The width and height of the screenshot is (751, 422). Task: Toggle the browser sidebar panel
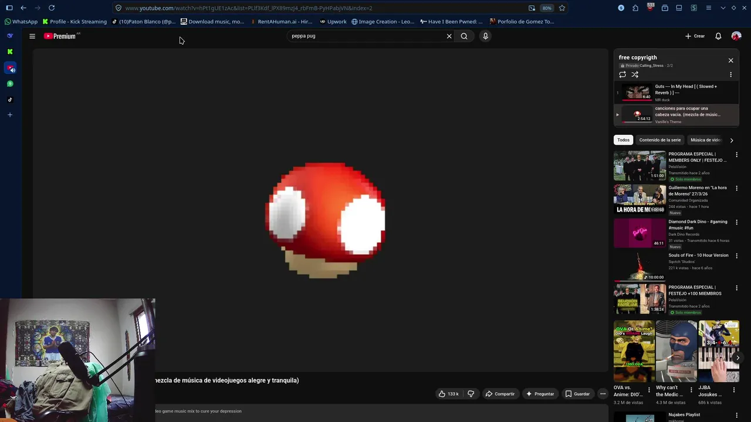(x=9, y=8)
